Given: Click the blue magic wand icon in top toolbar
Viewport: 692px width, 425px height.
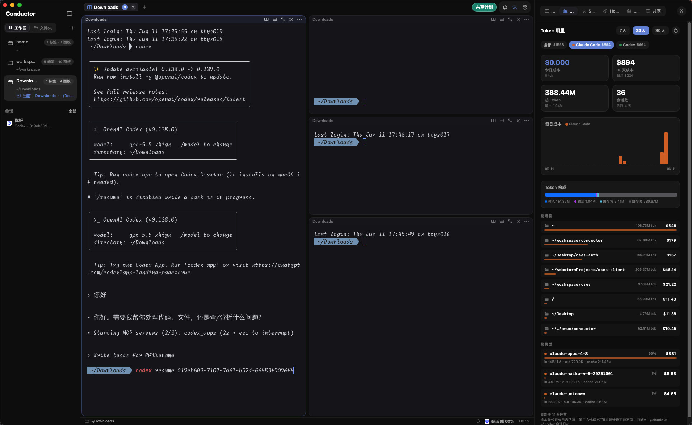Looking at the screenshot, I should 515,7.
